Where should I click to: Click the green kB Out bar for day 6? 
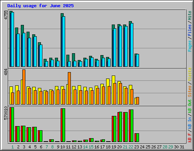coord(41,136)
